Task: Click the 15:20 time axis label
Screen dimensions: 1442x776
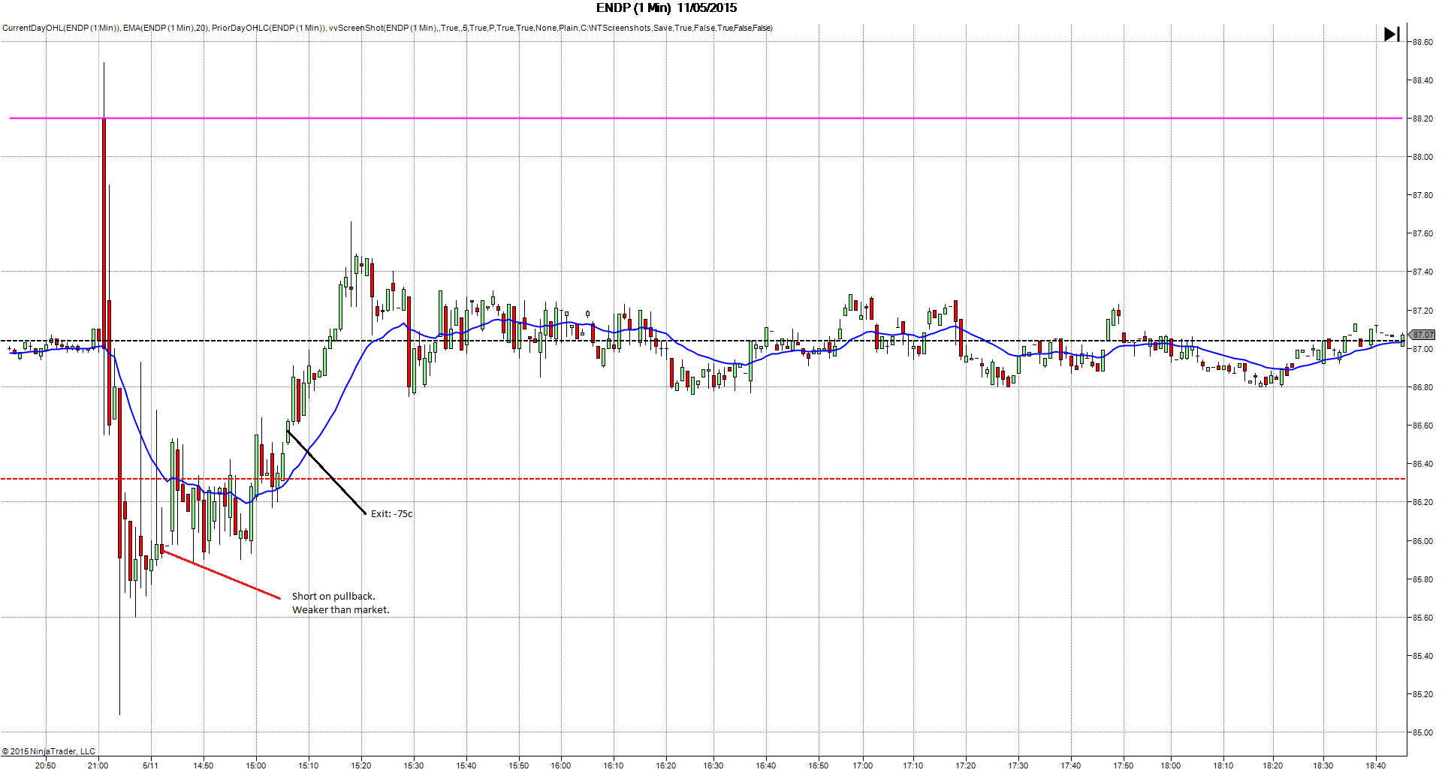Action: click(x=360, y=765)
